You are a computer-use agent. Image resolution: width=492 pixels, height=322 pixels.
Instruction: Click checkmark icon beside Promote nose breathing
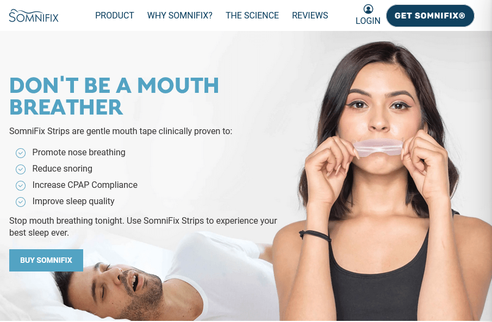coord(21,153)
